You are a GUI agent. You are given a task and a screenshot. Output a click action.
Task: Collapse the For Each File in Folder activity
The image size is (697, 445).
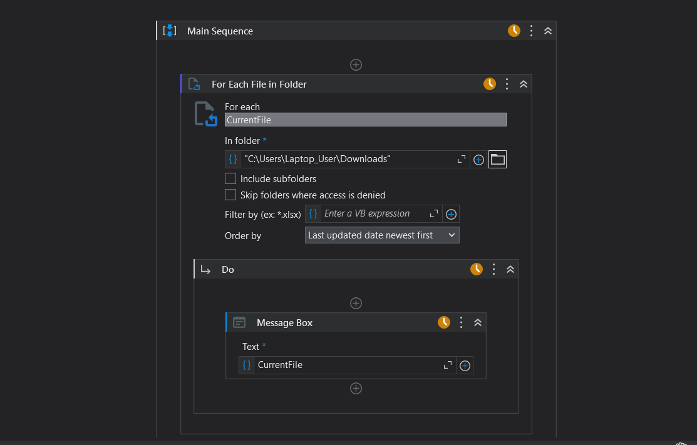pyautogui.click(x=524, y=84)
